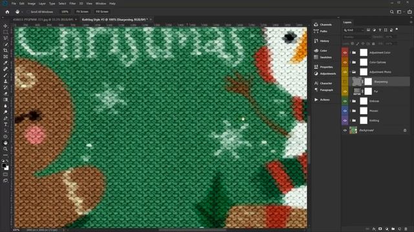
Task: Open the Search icon in options bar
Action: 392,12
